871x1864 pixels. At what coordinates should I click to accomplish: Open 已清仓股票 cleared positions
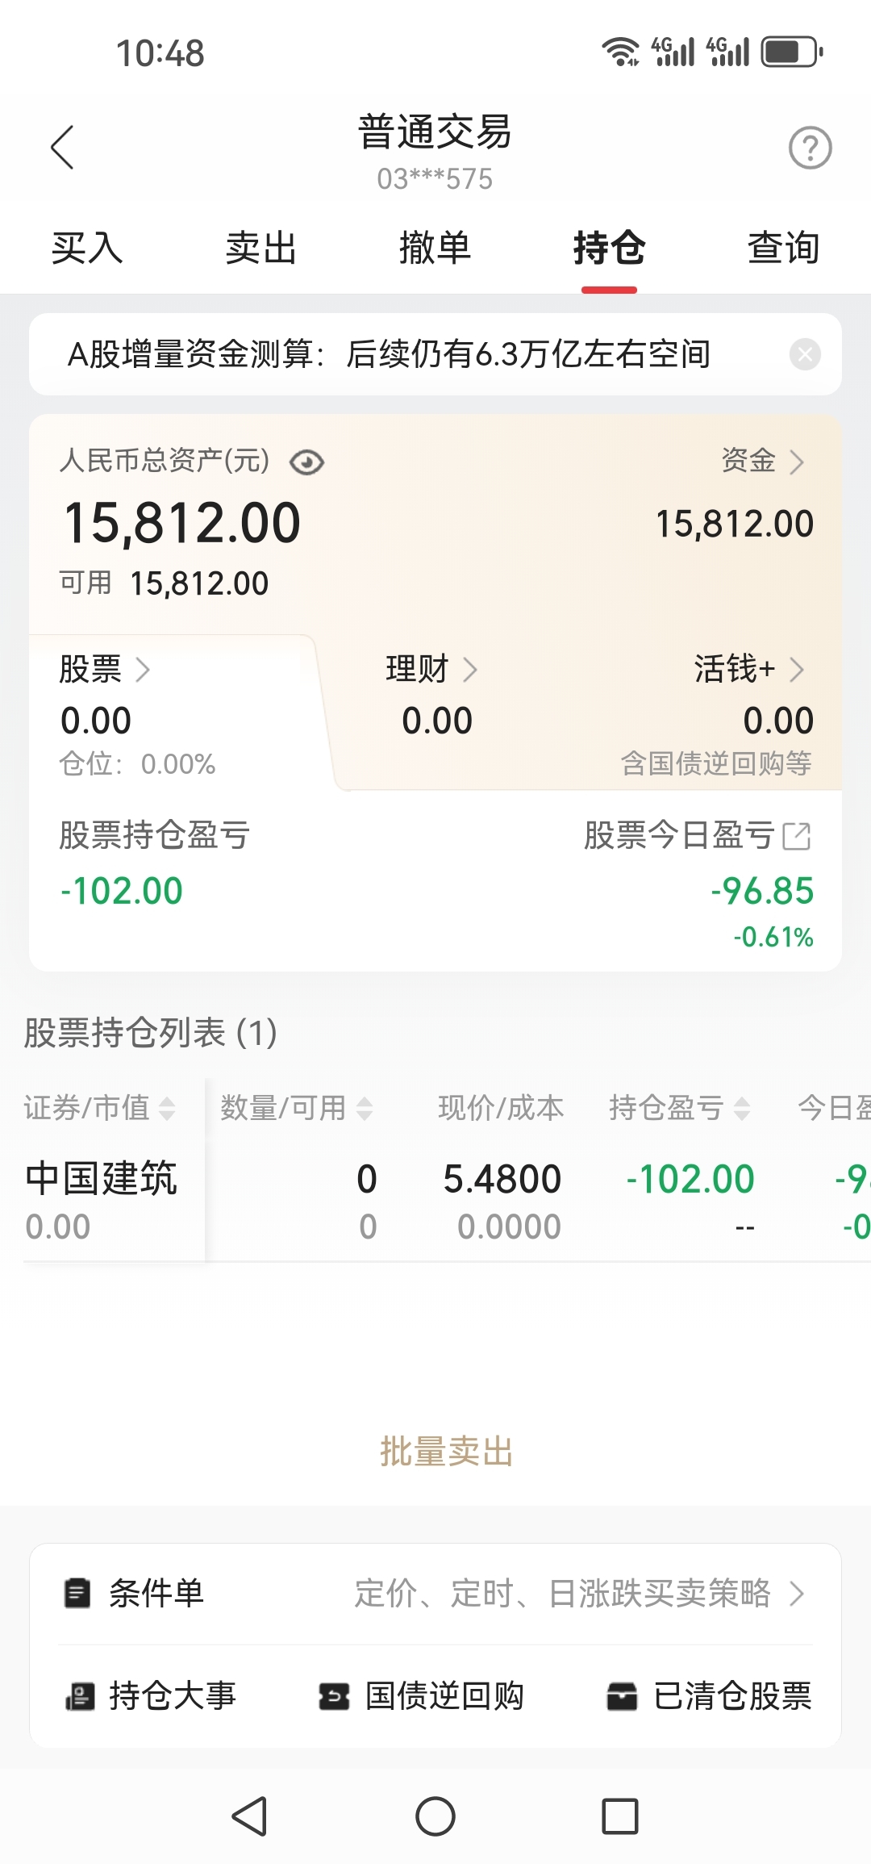click(709, 1695)
